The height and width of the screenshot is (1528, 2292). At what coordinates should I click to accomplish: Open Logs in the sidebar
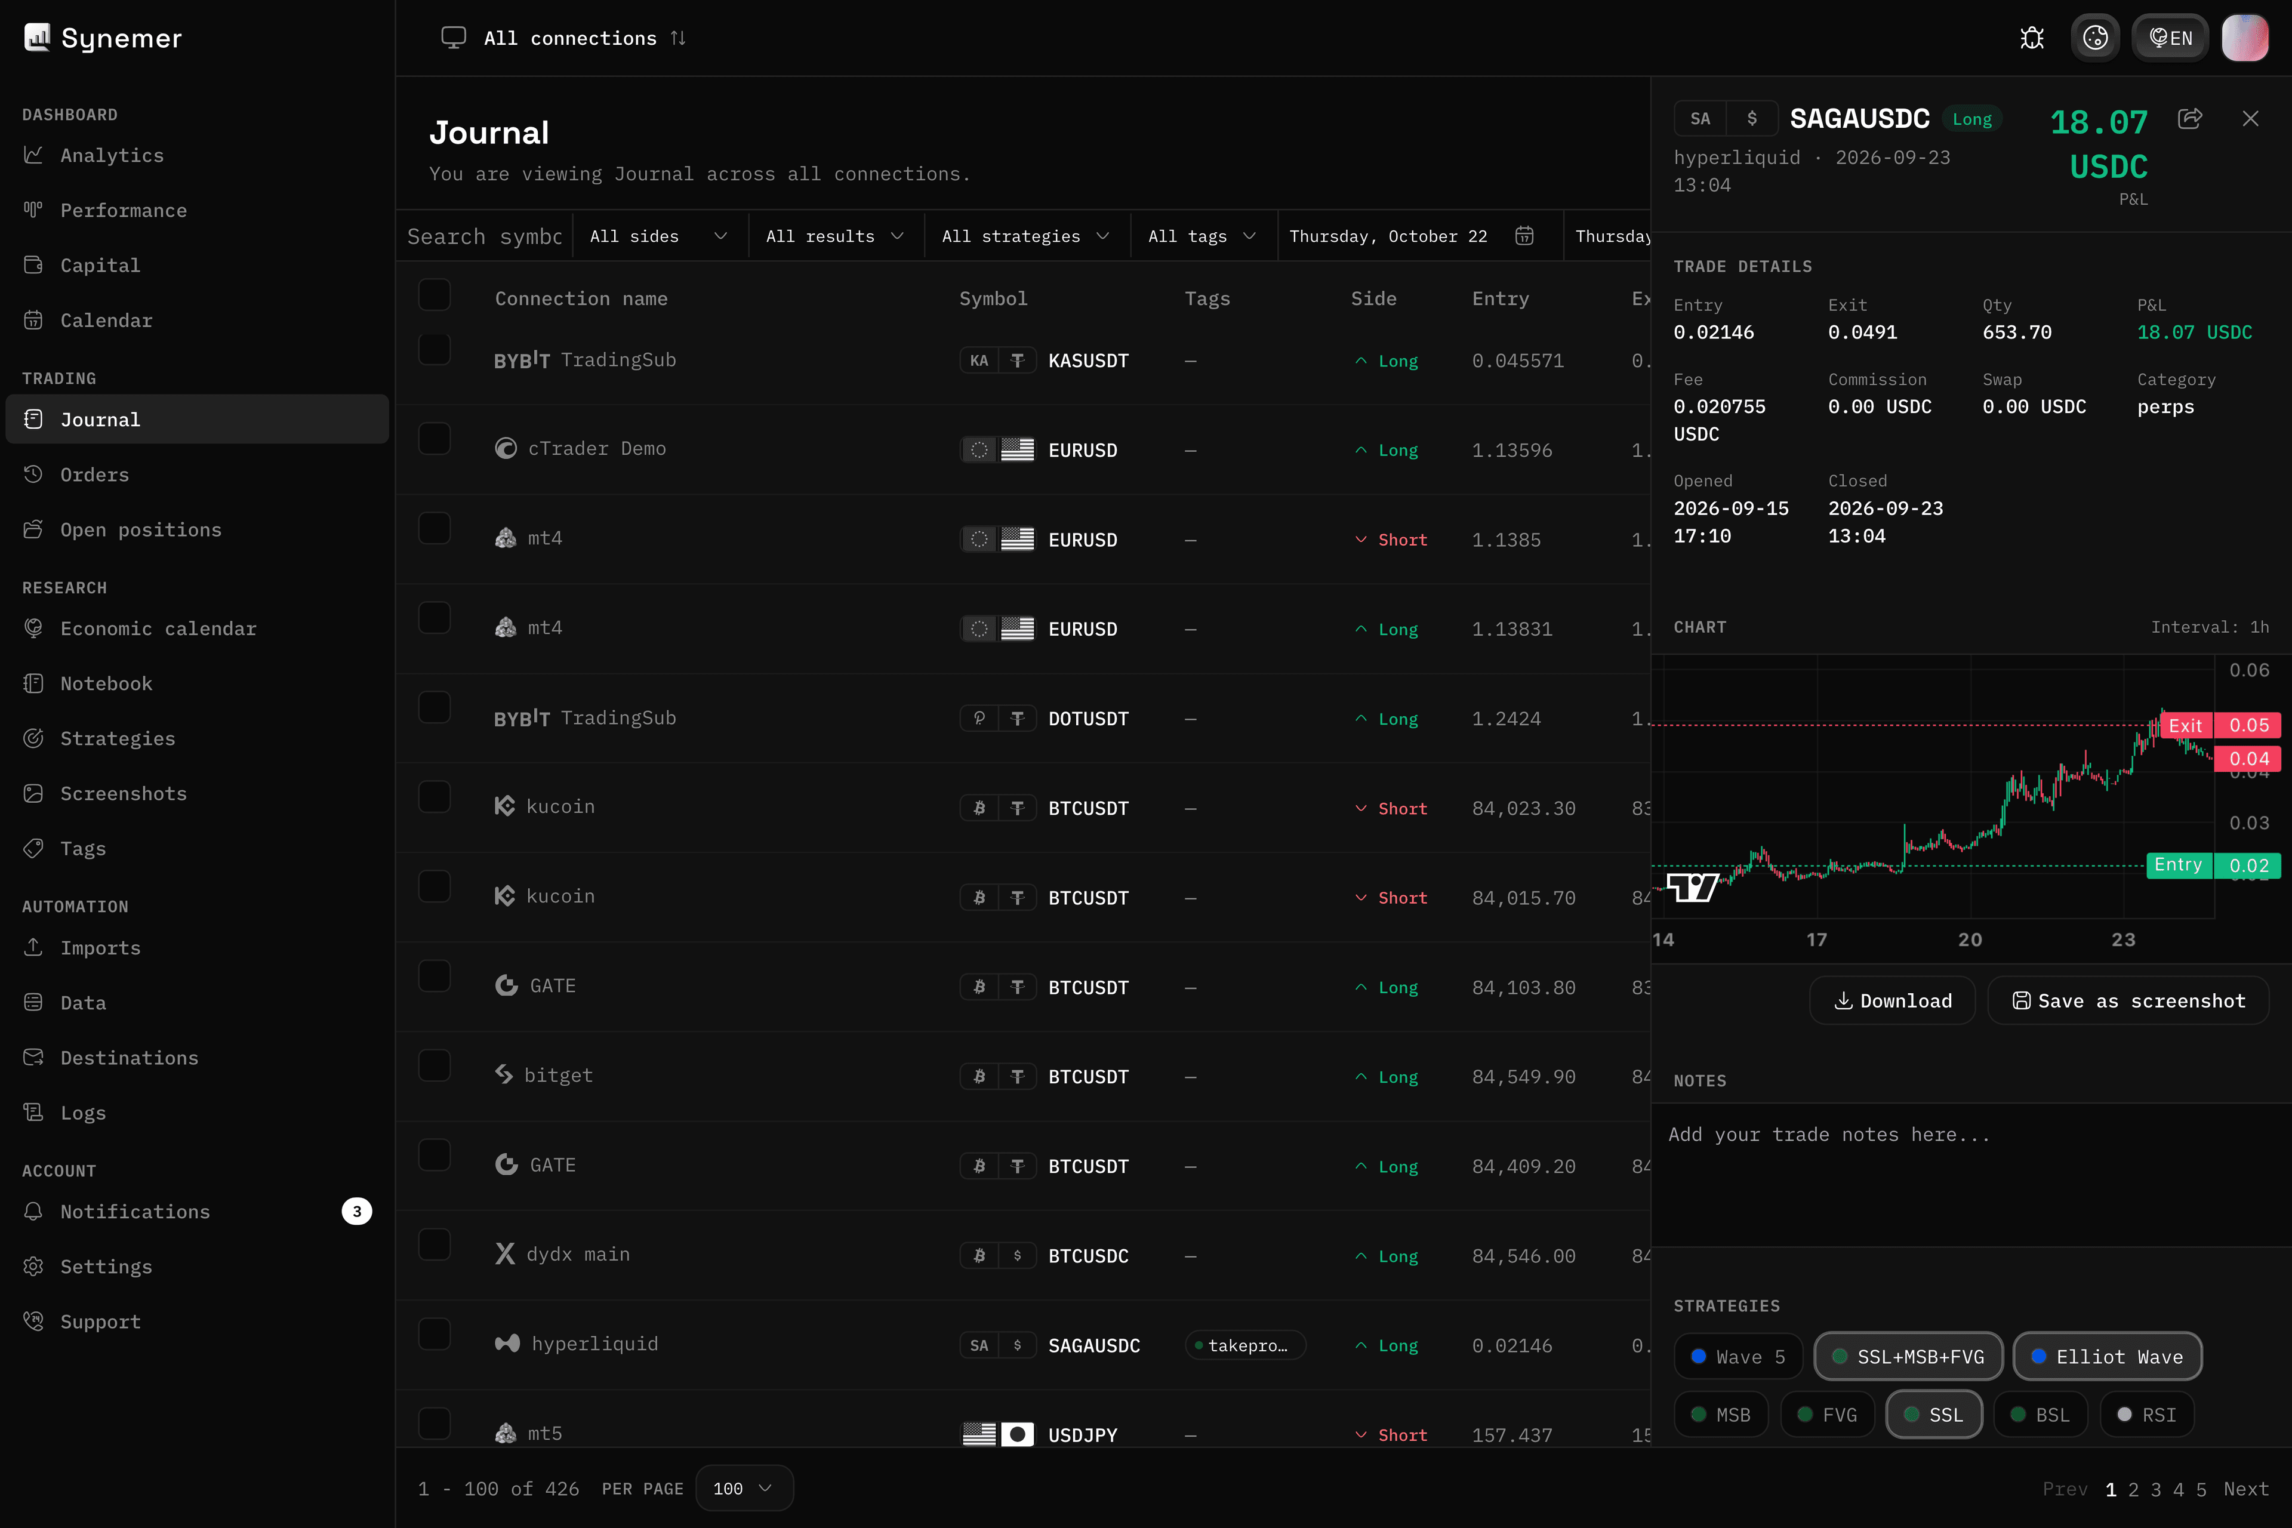point(197,1113)
